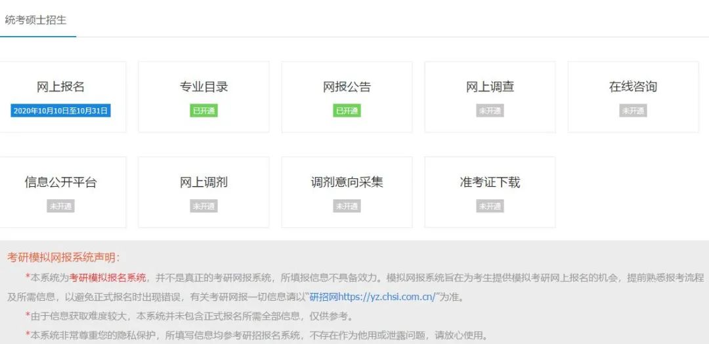Open the 专业目录 card
Viewport: 709px width, 344px height.
coord(204,87)
